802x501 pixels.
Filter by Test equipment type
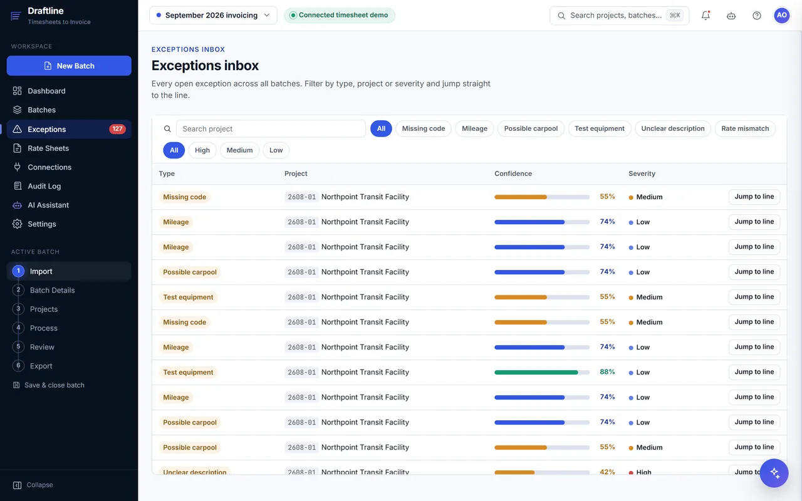tap(600, 128)
